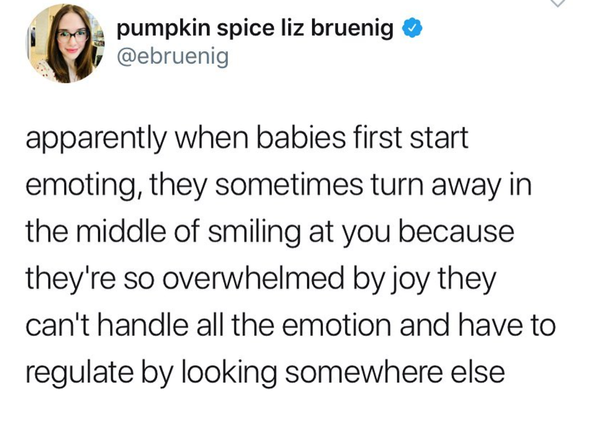The image size is (590, 426).
Task: Click the word "apparently" in the tweet
Action: point(95,138)
